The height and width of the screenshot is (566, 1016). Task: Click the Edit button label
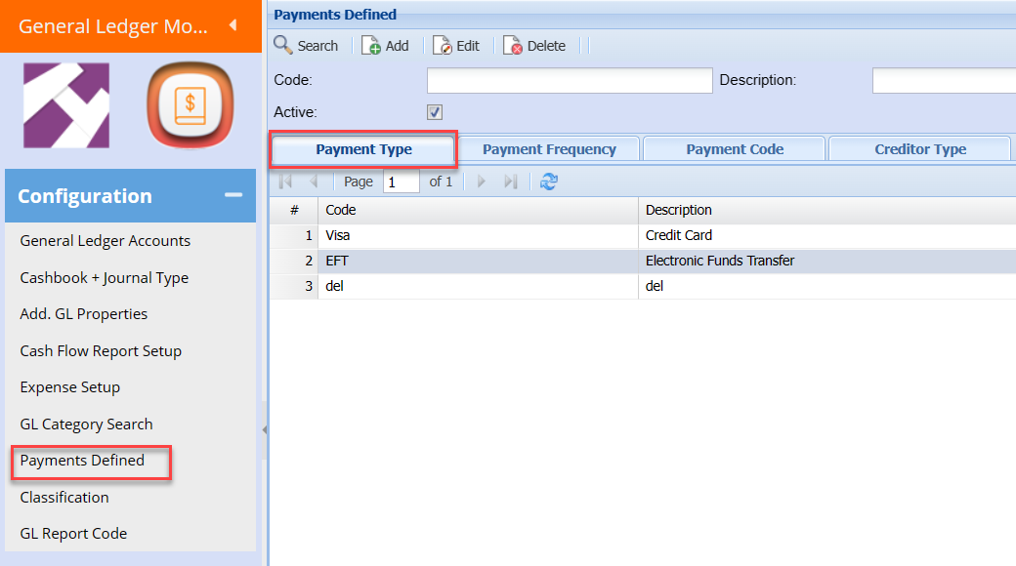pos(468,46)
